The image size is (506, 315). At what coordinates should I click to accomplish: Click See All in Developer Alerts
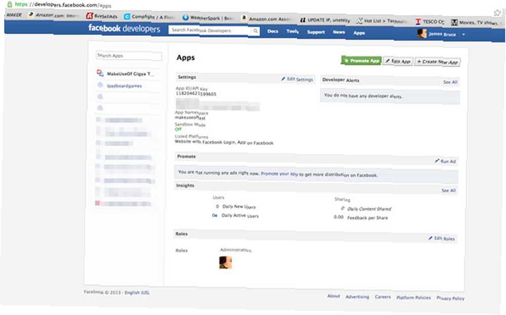click(450, 82)
